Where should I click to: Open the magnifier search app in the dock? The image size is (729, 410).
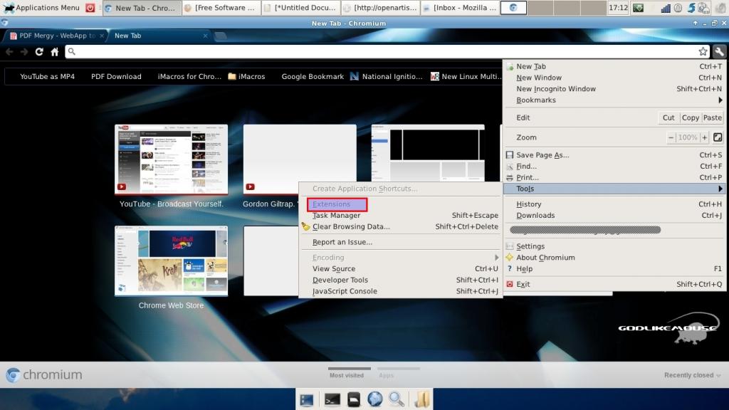(396, 399)
